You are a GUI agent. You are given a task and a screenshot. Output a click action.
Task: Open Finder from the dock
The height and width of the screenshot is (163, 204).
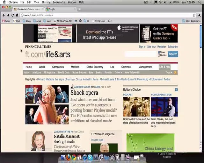pyautogui.click(x=63, y=158)
